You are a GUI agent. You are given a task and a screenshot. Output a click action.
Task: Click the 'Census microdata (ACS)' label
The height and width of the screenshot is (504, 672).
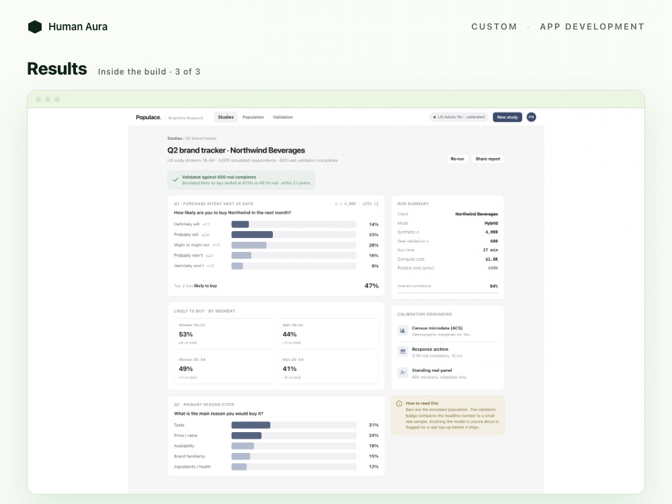[x=437, y=328]
